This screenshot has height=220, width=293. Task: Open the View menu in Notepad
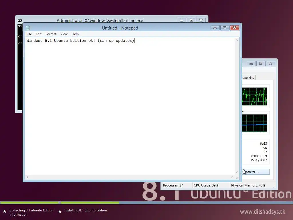[64, 34]
